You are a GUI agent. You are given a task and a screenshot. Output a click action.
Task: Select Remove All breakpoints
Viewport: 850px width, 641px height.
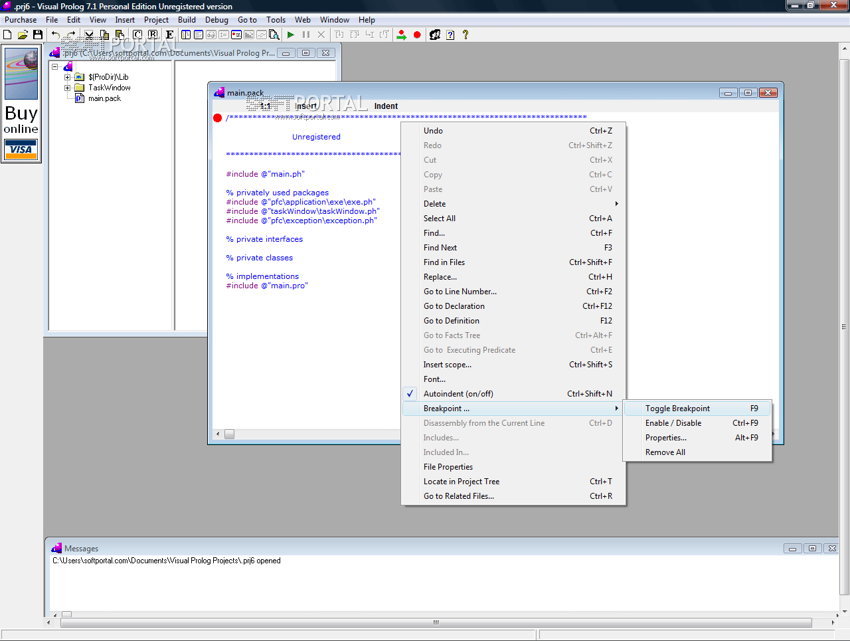click(697, 452)
